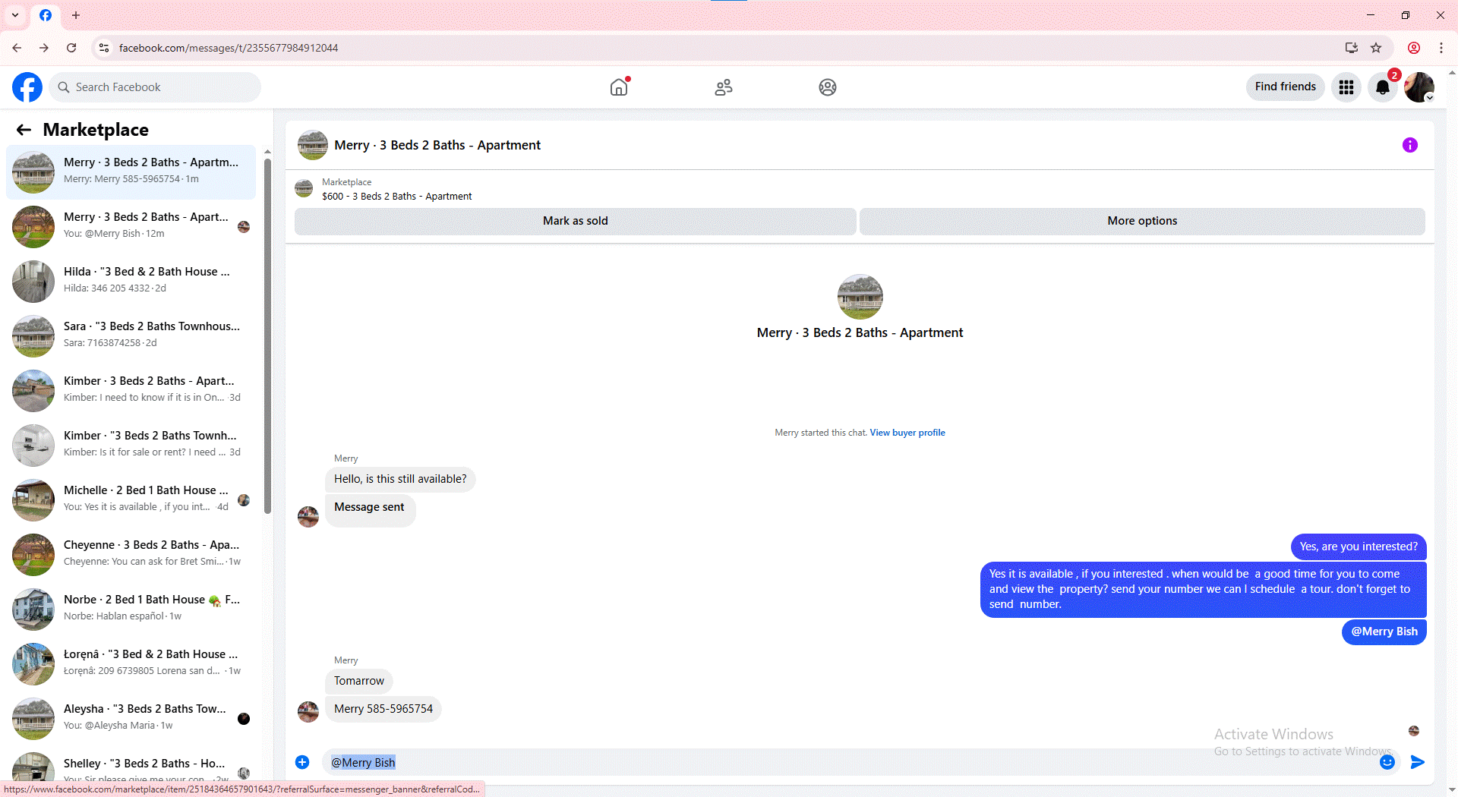The height and width of the screenshot is (797, 1458).
Task: Click the chat header title Merry · 3 Beds 2 Baths
Action: pyautogui.click(x=437, y=145)
